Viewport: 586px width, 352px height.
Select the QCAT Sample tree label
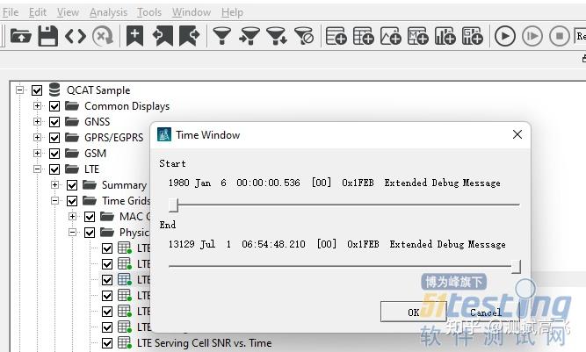(98, 90)
